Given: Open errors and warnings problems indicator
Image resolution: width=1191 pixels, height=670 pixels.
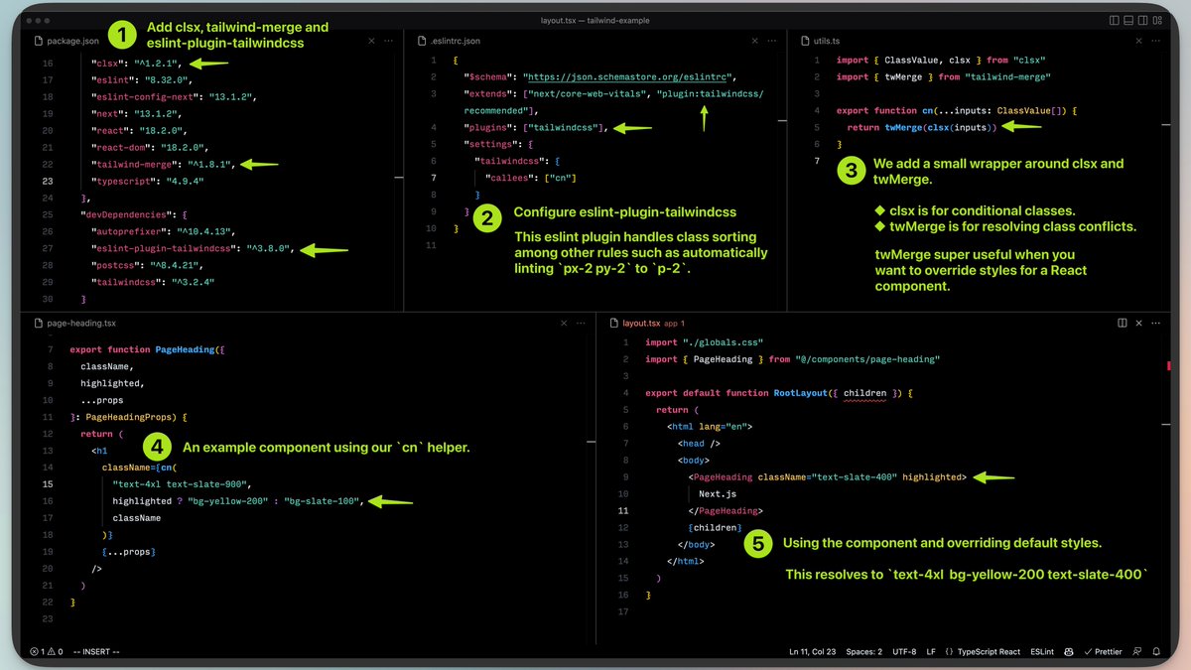Looking at the screenshot, I should (x=47, y=652).
